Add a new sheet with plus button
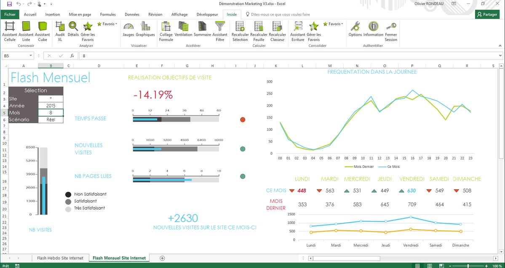 (162, 258)
